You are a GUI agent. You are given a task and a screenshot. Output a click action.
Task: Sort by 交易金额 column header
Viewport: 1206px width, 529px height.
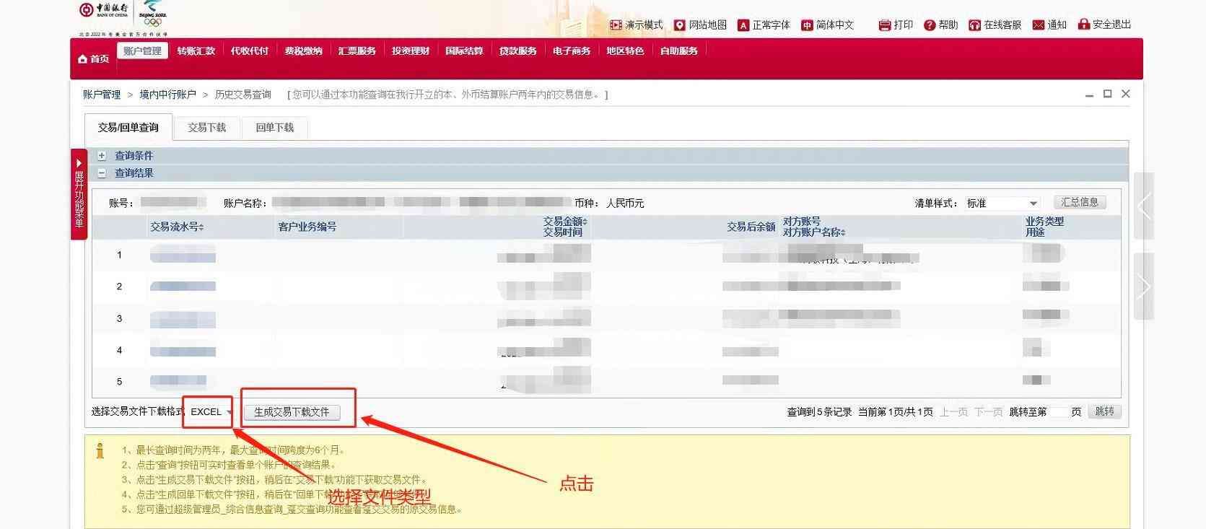click(565, 222)
